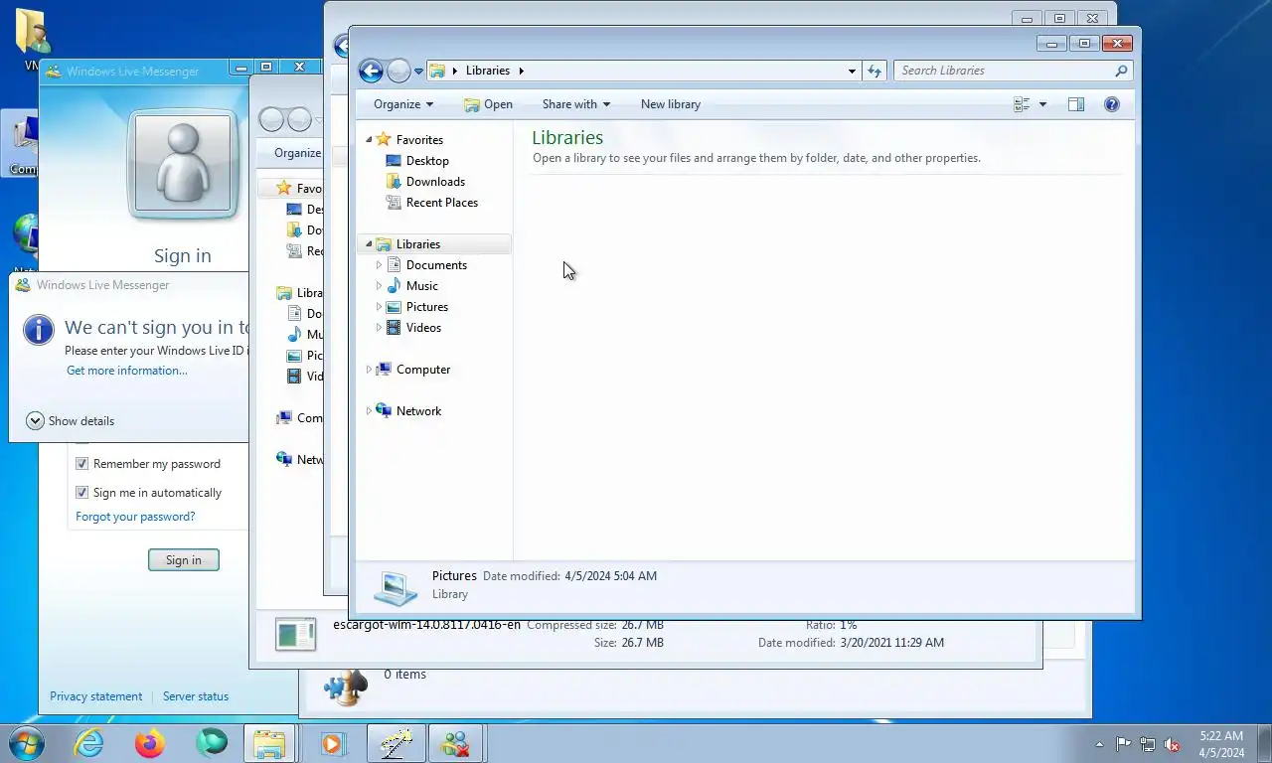Select Favorites in the navigation pane
Image resolution: width=1272 pixels, height=763 pixels.
coord(419,140)
